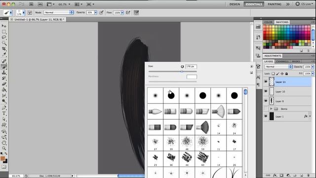Select the hard round brush preset under cursor
Screen dimensions: 316x178
tap(171, 95)
